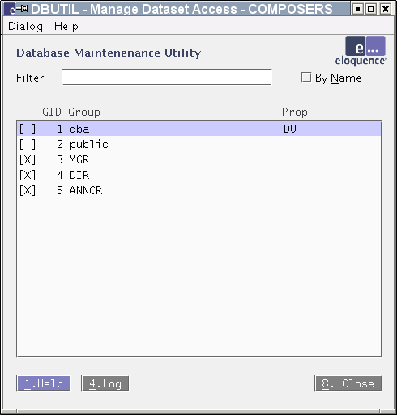397x415 pixels.
Task: Click the pin icon in title bar
Action: (x=22, y=9)
